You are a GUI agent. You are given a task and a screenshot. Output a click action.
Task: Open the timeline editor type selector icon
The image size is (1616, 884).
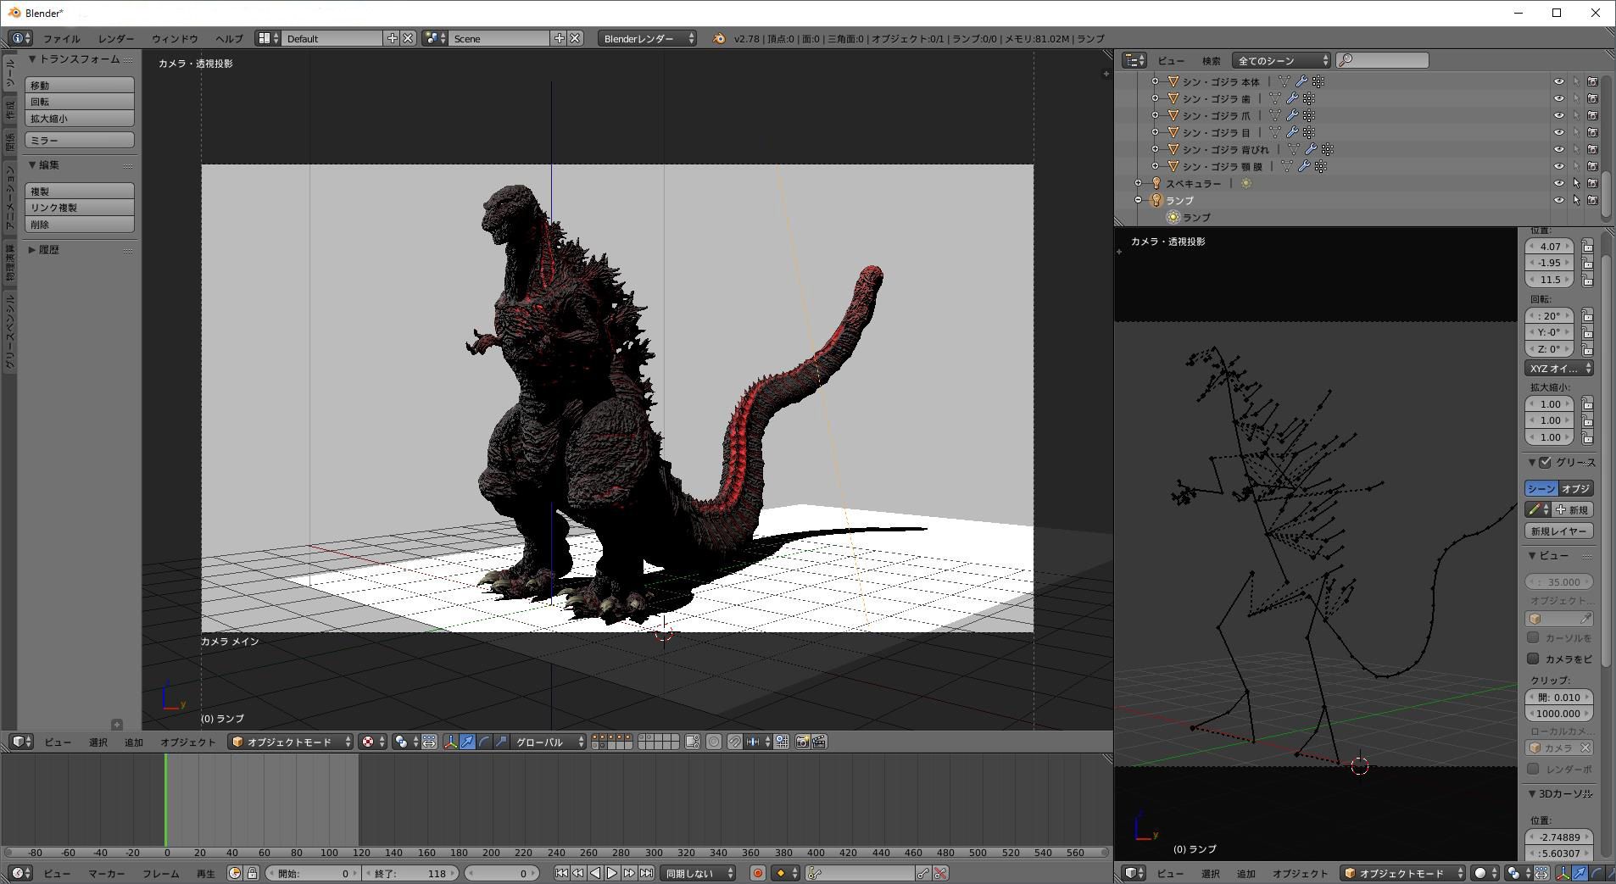[x=21, y=874]
